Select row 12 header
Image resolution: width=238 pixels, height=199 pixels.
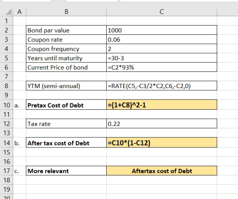point(6,123)
